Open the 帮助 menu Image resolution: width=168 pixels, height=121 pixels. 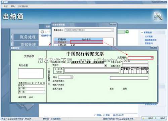coord(13,6)
